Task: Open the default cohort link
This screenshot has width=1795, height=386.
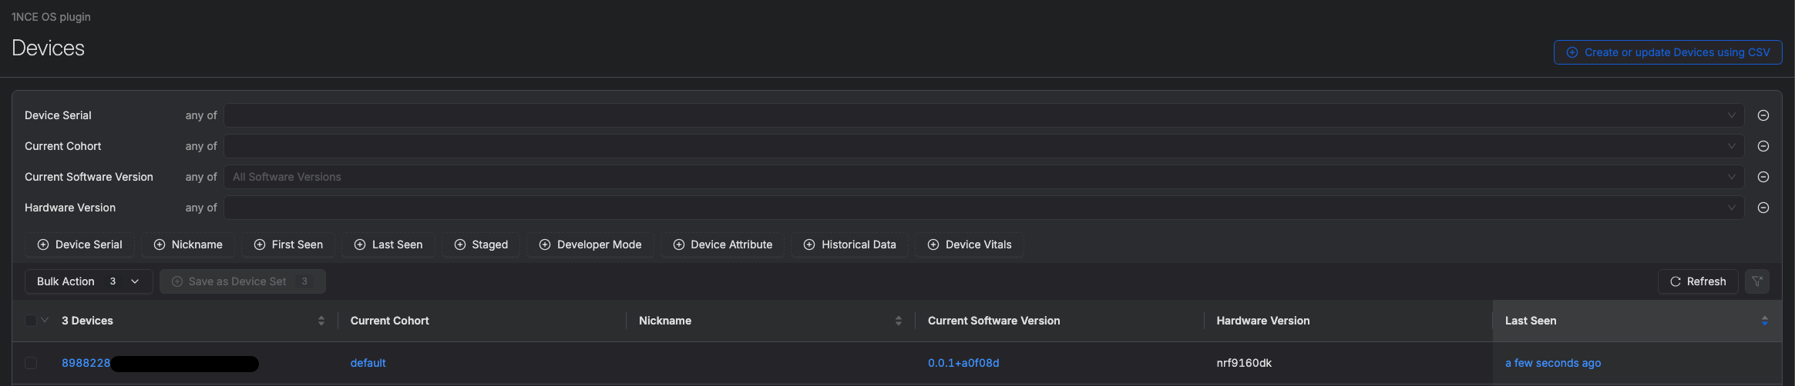Action: [x=368, y=363]
